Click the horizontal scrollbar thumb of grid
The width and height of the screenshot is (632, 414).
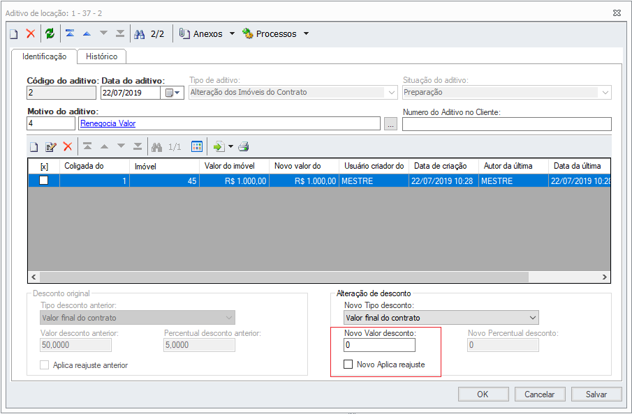click(x=284, y=277)
